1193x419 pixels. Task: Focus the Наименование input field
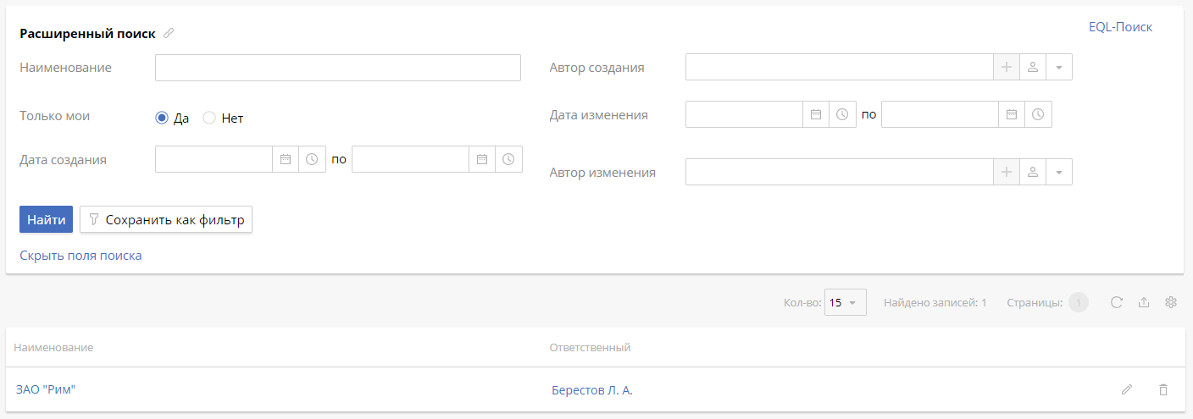[338, 68]
